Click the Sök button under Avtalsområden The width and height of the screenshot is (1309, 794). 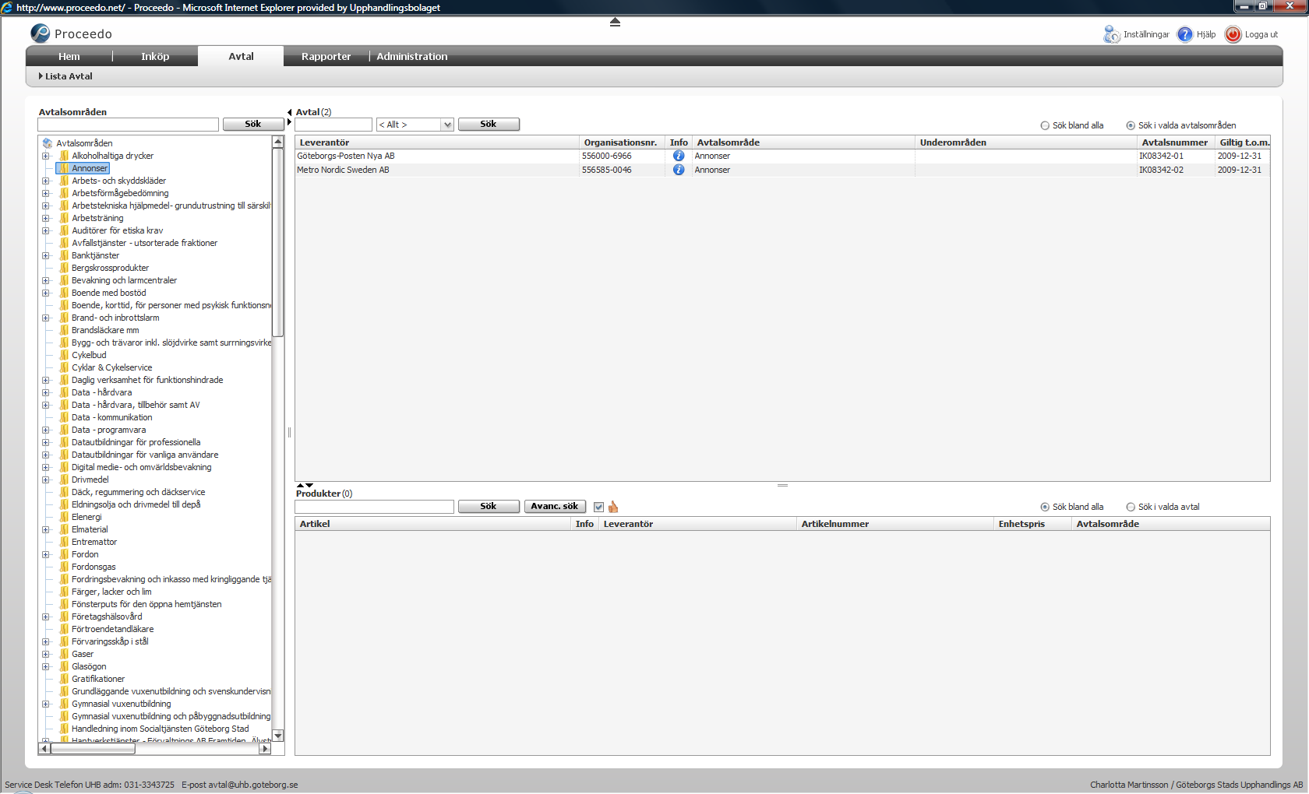(253, 125)
